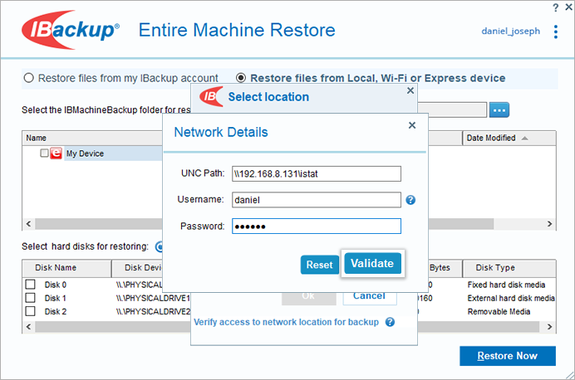Click the Name column header
This screenshot has width=575, height=380.
point(92,138)
